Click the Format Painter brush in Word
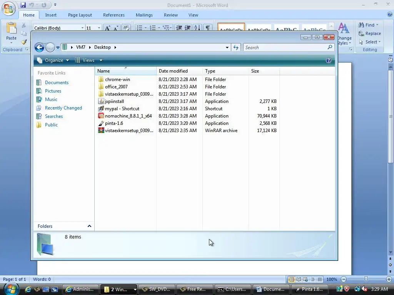The width and height of the screenshot is (394, 295). (24, 42)
